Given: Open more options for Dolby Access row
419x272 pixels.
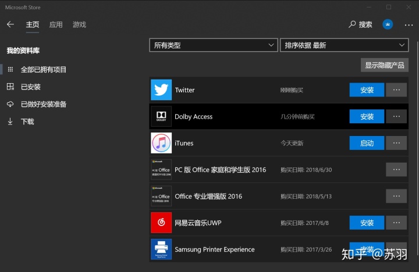Looking at the screenshot, I should click(x=396, y=116).
